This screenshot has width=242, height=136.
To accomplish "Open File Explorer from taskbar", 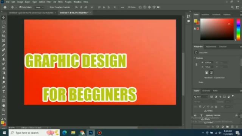I will click(73, 133).
